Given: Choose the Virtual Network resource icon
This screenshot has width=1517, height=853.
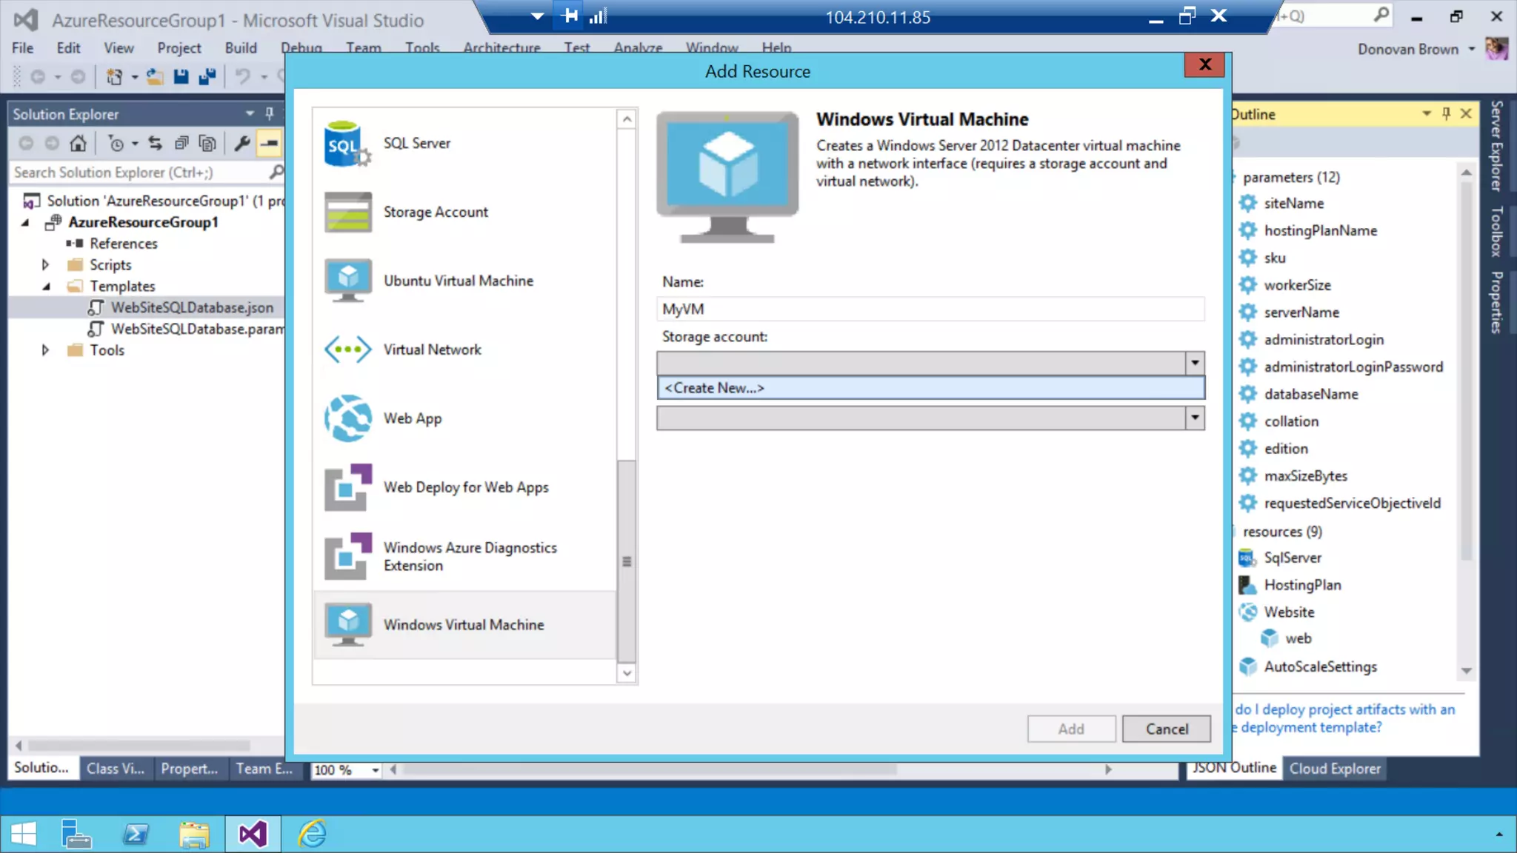Looking at the screenshot, I should pyautogui.click(x=347, y=349).
